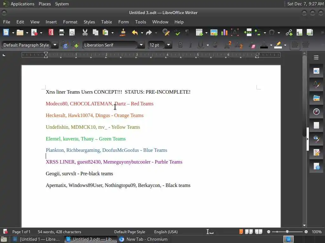This screenshot has height=243, width=325.
Task: Open the Table menu
Action: 107,22
